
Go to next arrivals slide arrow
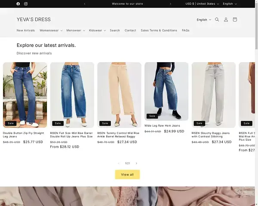[136, 164]
